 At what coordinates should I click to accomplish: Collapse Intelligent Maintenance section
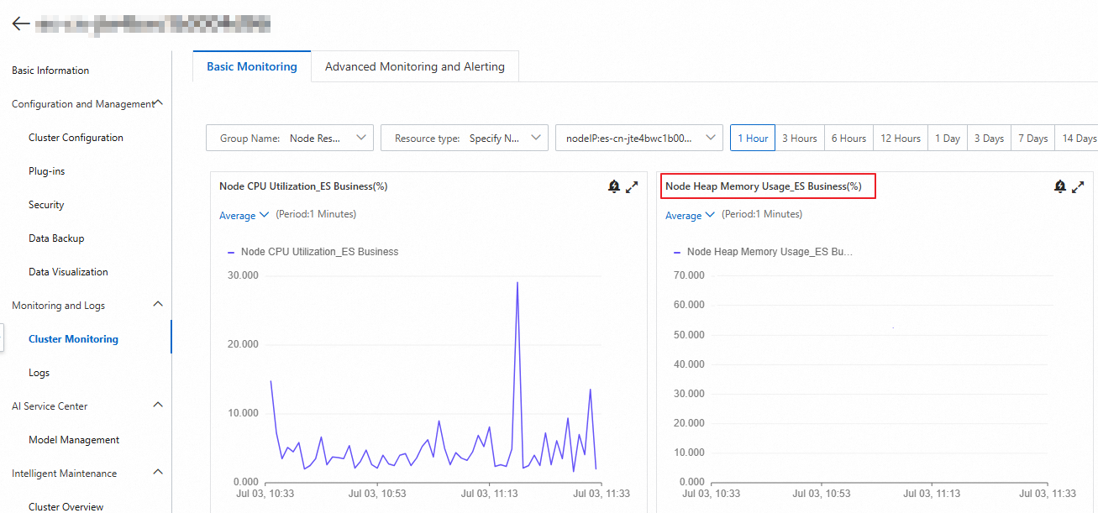[158, 473]
